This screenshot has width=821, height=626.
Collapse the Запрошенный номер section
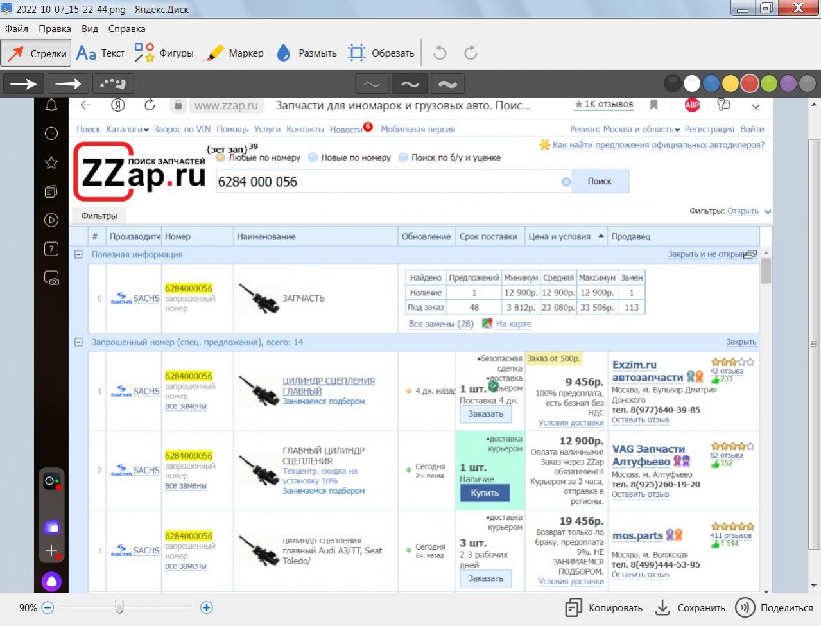(x=78, y=342)
